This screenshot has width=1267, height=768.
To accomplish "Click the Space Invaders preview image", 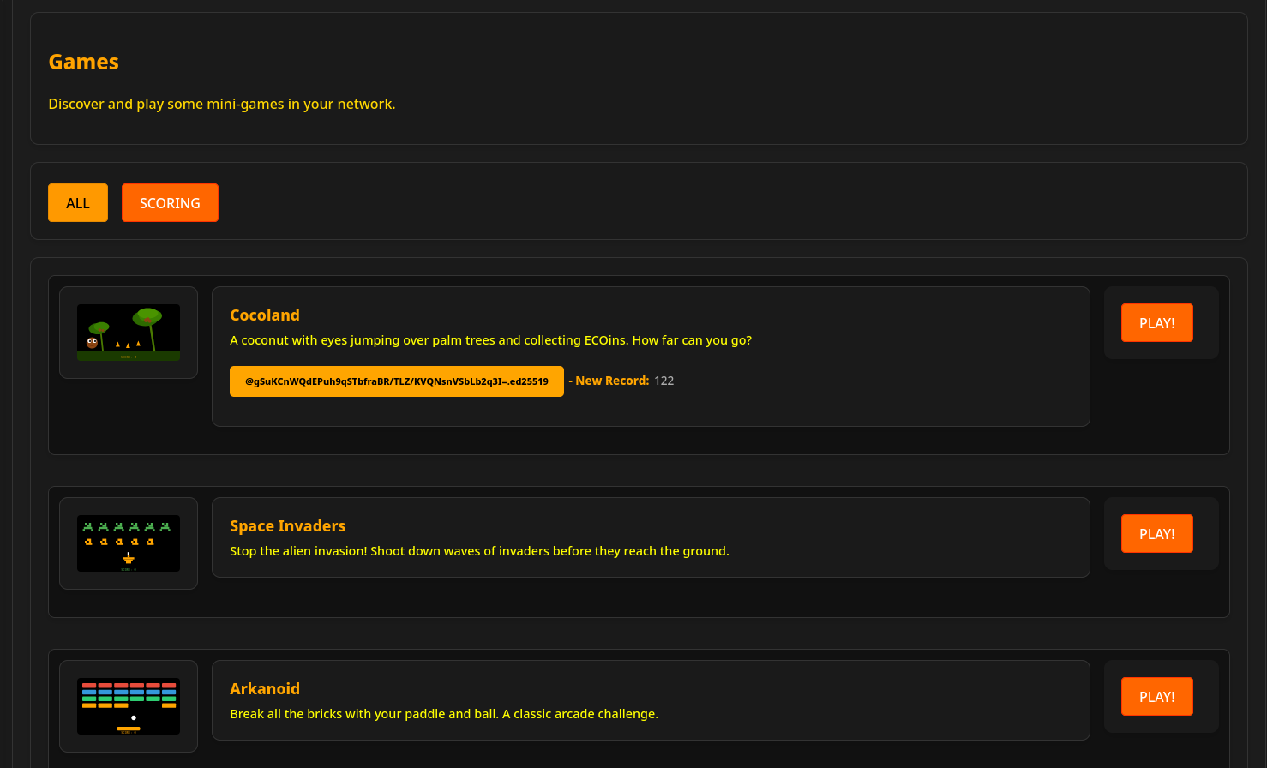I will pos(129,543).
